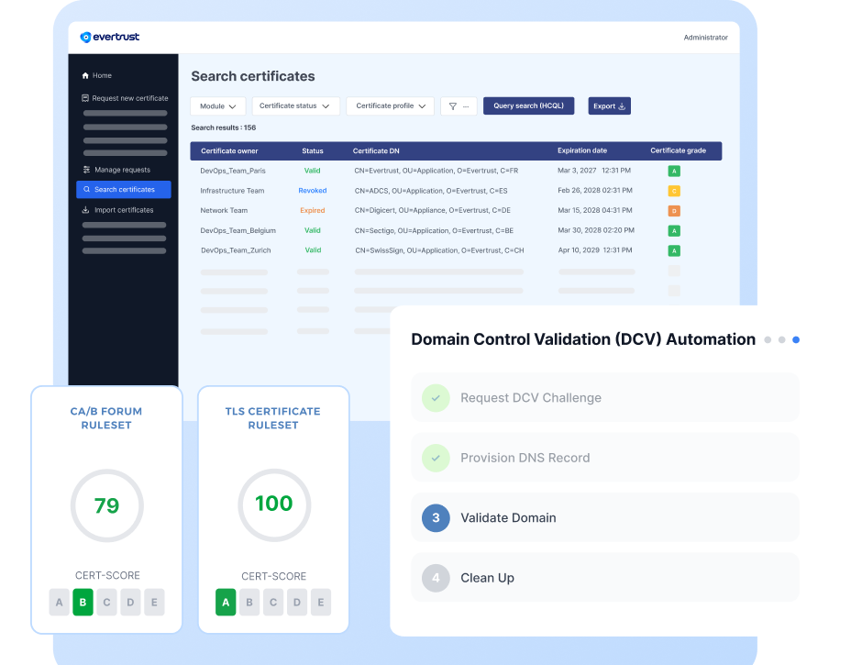Click the CN=Sectigo certificate DN
Screen dimensions: 851x665
tap(434, 230)
